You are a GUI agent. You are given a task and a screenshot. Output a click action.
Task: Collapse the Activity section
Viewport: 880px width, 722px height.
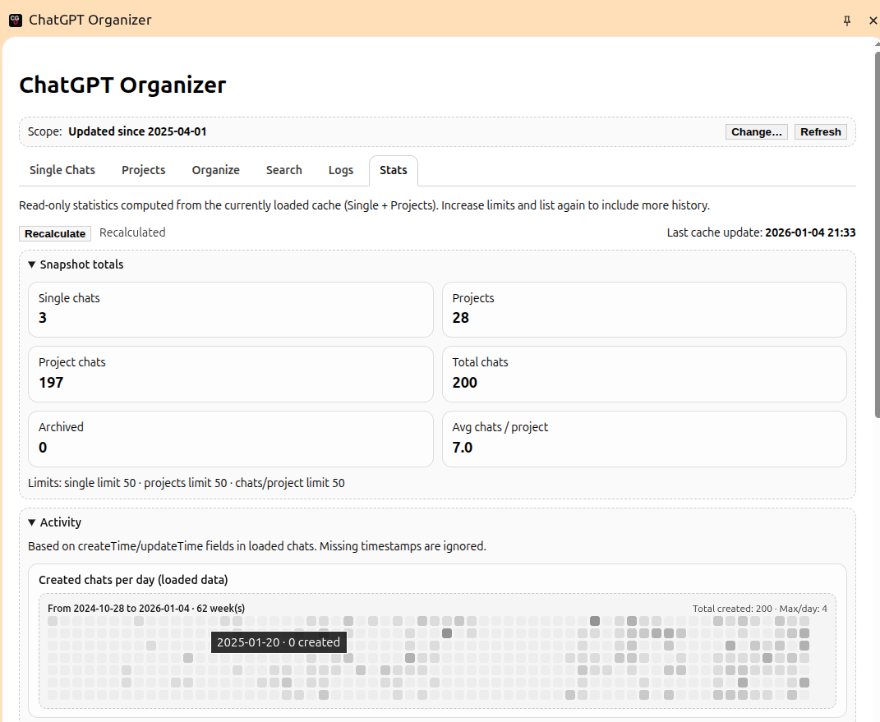pyautogui.click(x=54, y=522)
